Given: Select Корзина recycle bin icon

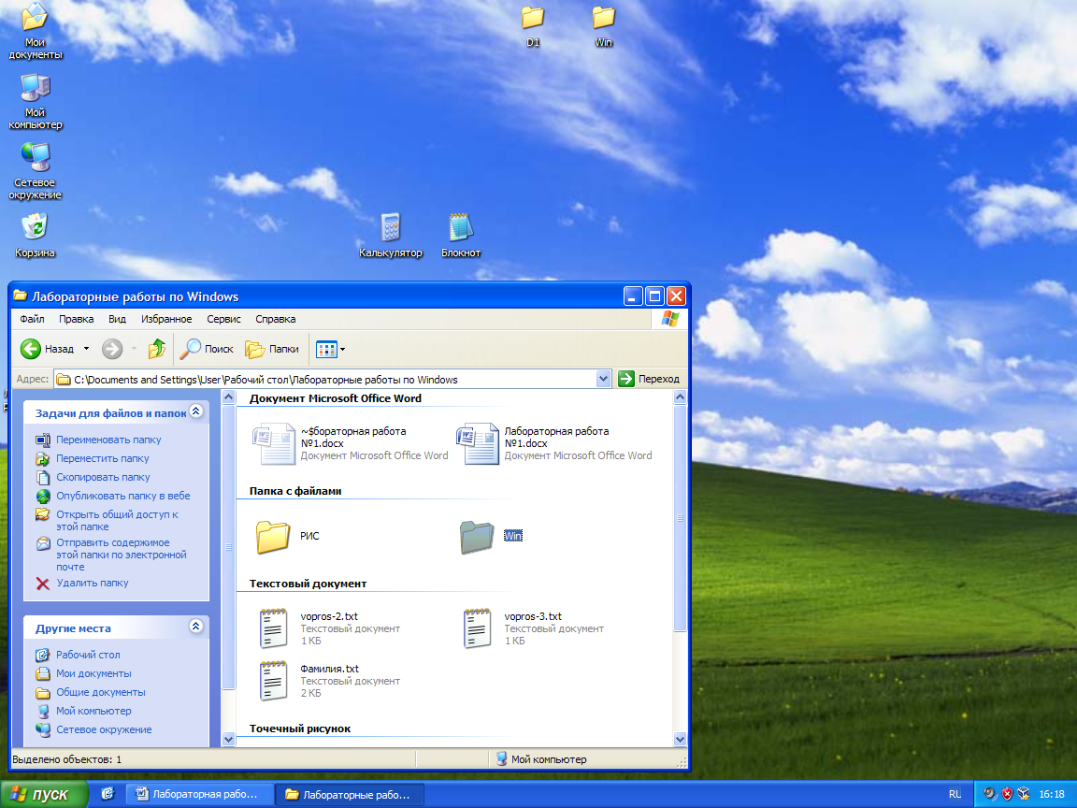Looking at the screenshot, I should pos(35,235).
